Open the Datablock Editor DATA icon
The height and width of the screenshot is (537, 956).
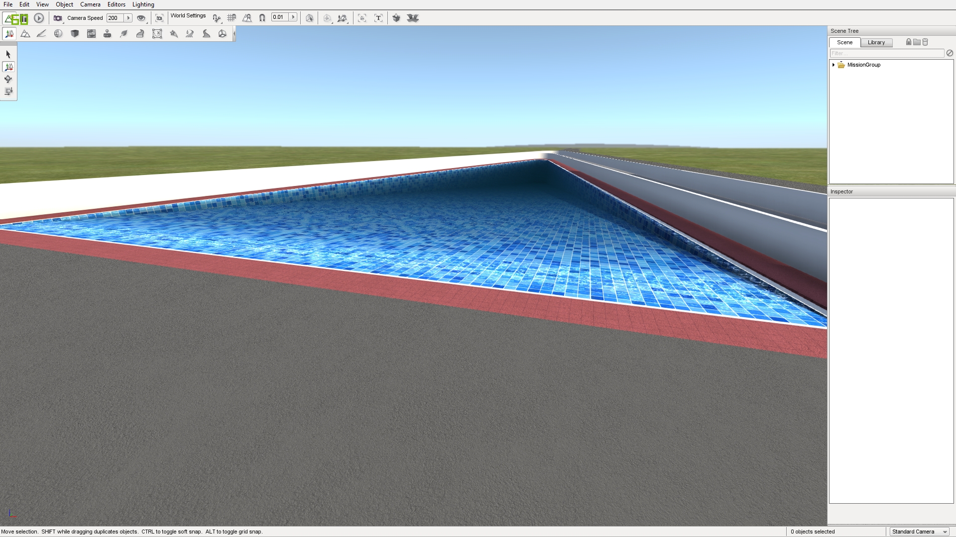click(x=91, y=34)
